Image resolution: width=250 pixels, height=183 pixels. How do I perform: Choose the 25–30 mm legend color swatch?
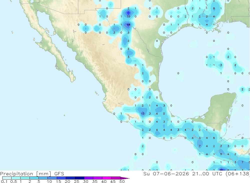(79, 178)
